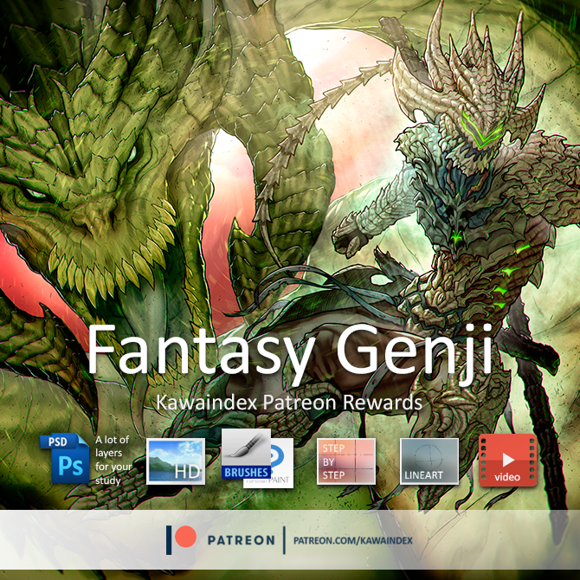Click 'A lot of layers for your study' text
This screenshot has height=580, width=580.
point(113,460)
